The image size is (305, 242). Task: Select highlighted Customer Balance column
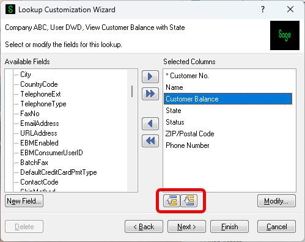tap(228, 99)
